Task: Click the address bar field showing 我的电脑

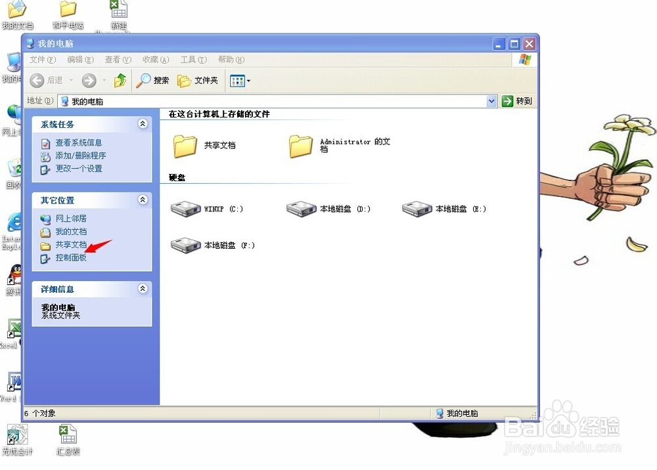Action: (277, 101)
